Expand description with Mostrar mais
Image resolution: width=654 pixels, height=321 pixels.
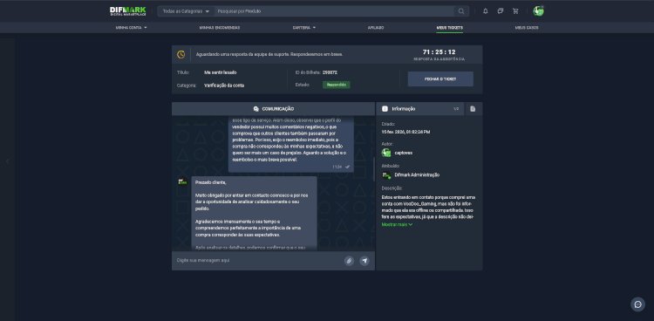(x=397, y=224)
